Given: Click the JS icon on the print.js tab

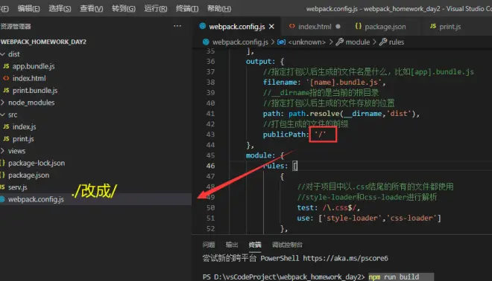Looking at the screenshot, I should tap(433, 26).
